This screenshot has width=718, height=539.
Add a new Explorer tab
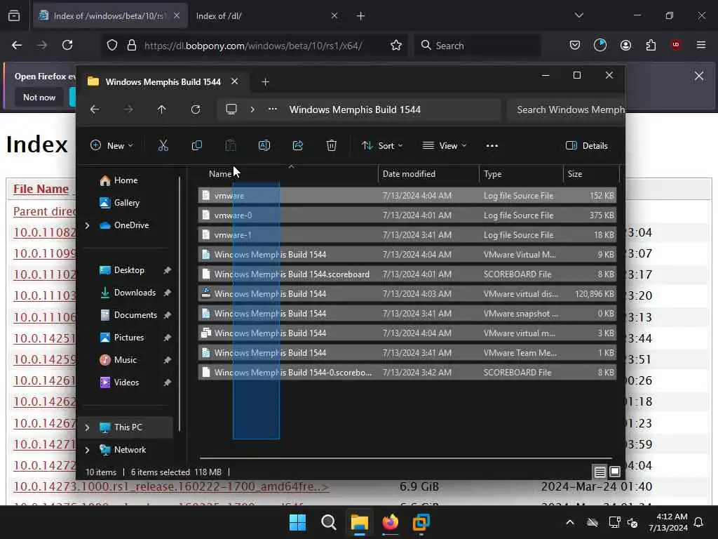(265, 82)
